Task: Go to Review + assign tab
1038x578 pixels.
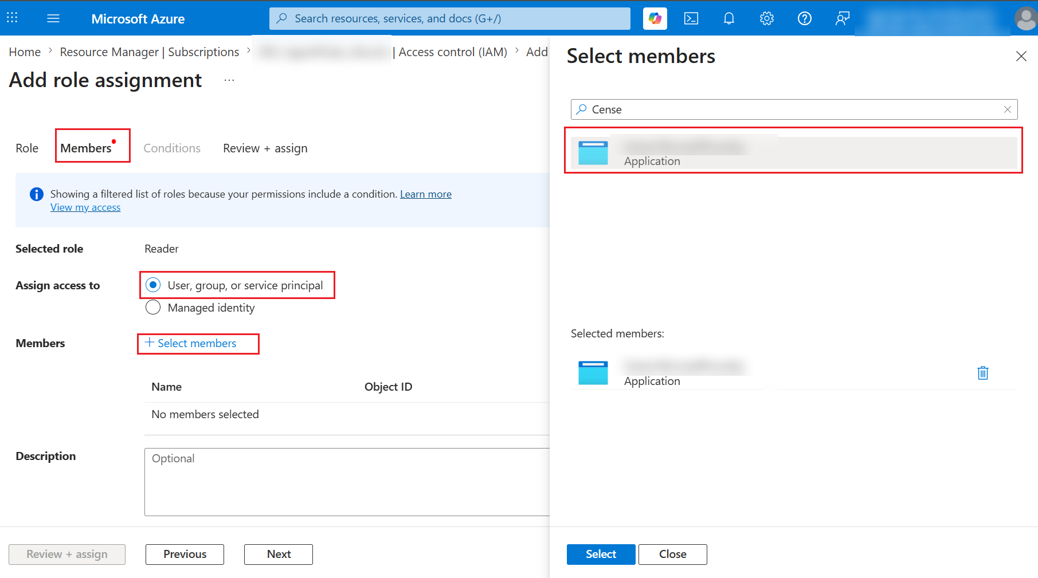Action: pos(265,148)
